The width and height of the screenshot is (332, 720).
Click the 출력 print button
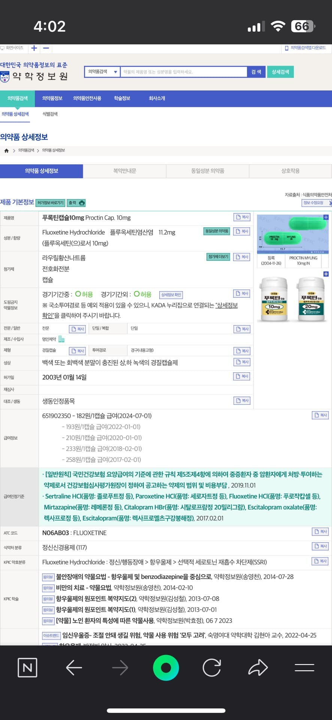pyautogui.click(x=76, y=203)
